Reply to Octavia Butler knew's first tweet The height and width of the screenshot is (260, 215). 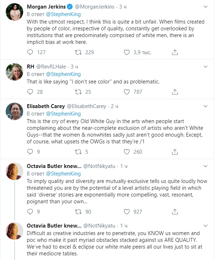click(30, 211)
